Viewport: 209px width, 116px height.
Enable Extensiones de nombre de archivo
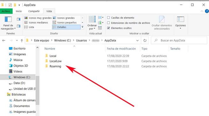pos(108,23)
